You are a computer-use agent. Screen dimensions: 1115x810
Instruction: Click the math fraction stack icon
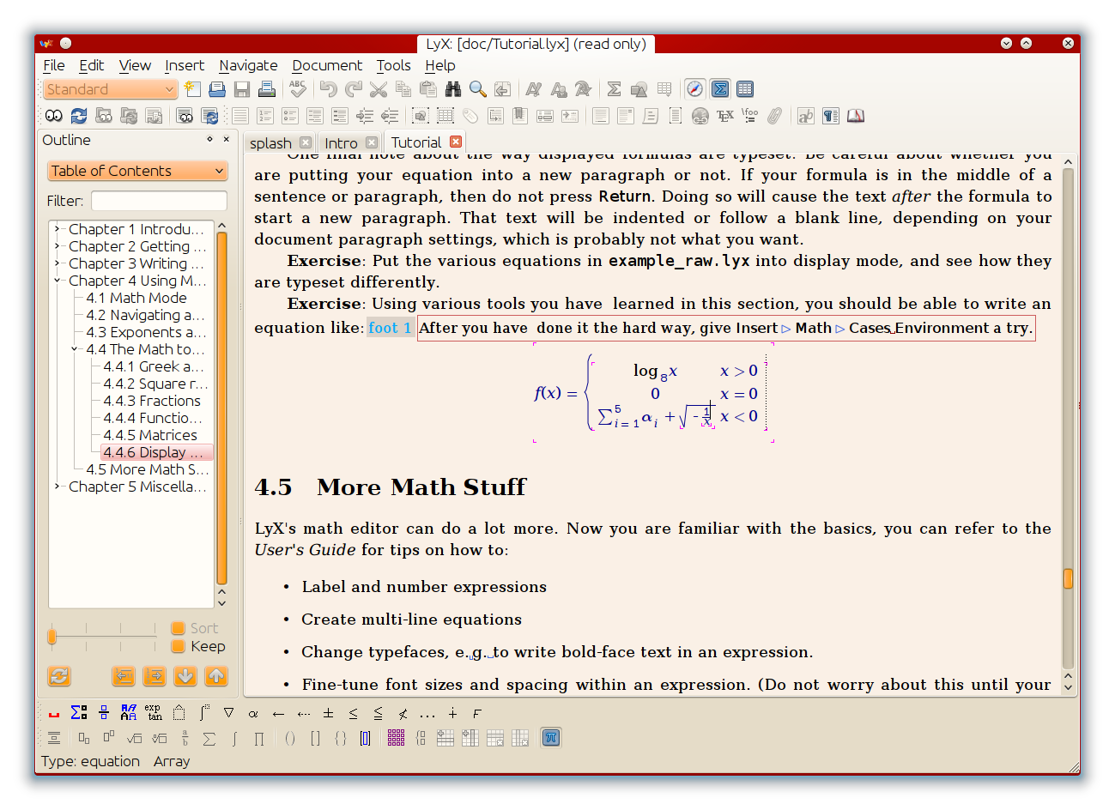pos(103,712)
